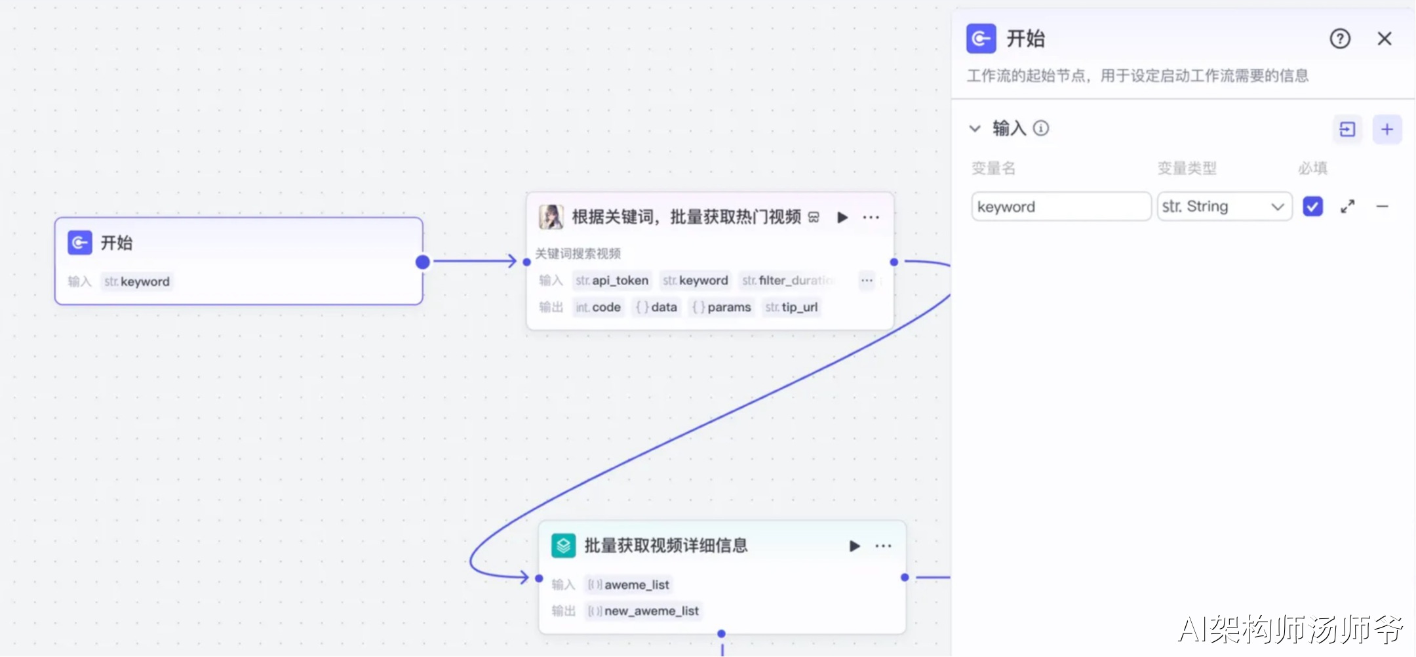The width and height of the screenshot is (1416, 657).
Task: Select the 开始 start node
Action: point(239,261)
